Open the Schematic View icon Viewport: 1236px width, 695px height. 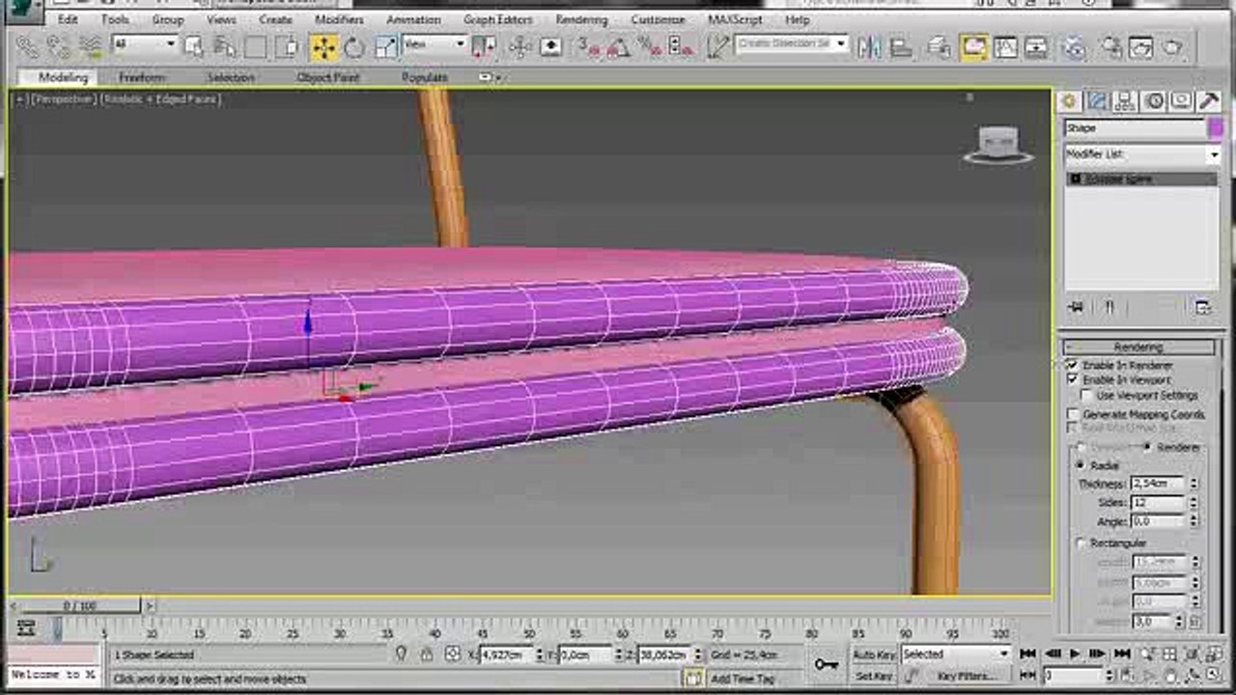[x=1036, y=45]
